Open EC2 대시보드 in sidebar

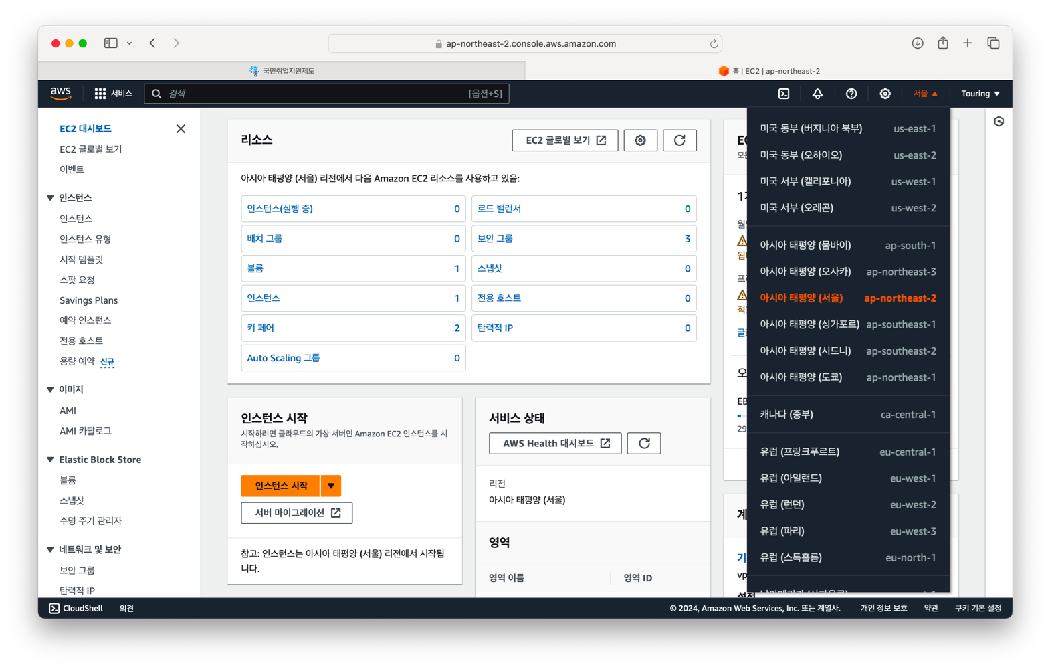86,128
